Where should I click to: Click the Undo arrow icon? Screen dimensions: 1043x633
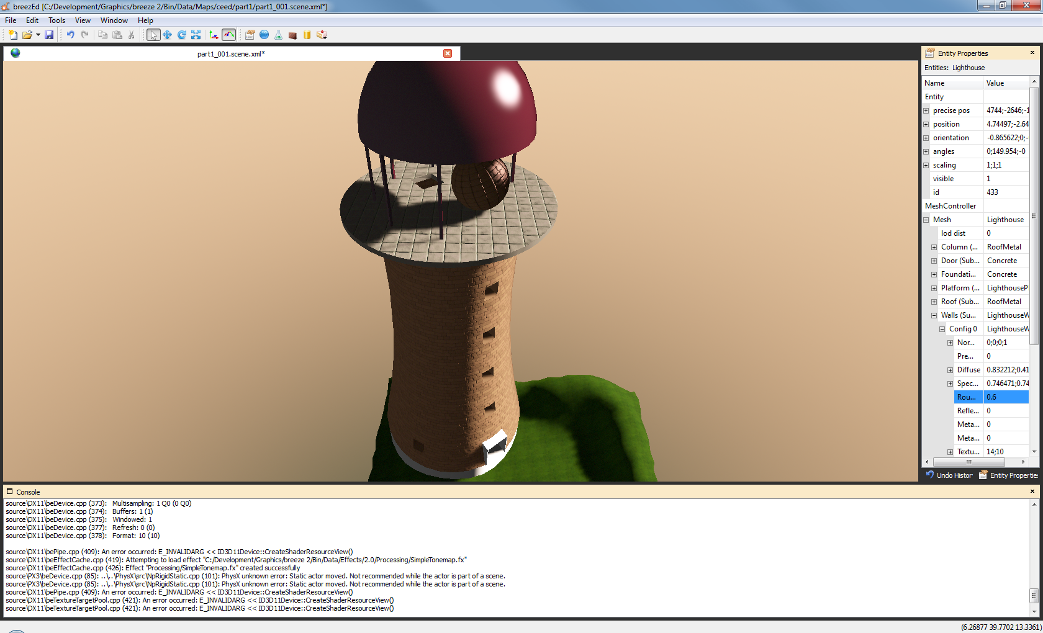70,35
